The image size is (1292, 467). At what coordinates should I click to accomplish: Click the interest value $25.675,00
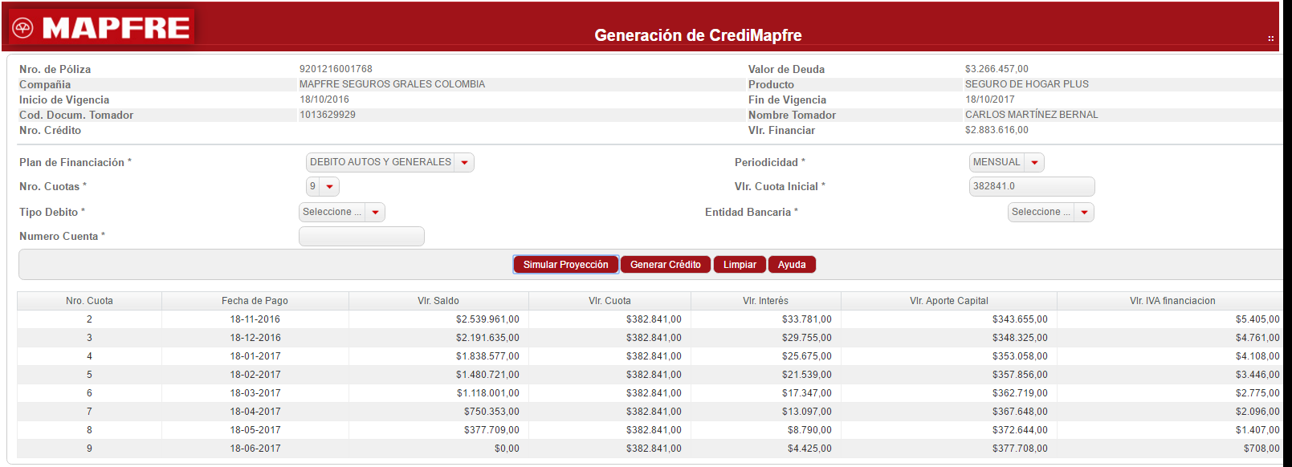pos(807,356)
